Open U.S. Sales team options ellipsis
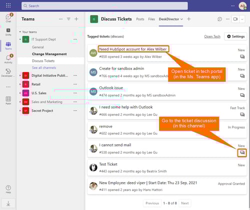This screenshot has height=210, width=250. [x=75, y=93]
